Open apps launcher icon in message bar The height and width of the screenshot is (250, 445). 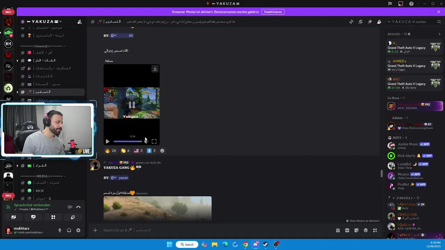point(375,230)
